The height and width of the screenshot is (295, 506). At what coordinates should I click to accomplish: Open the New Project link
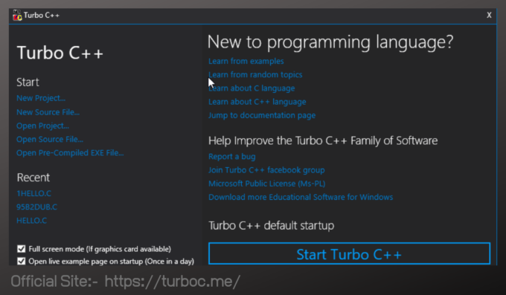(x=41, y=98)
